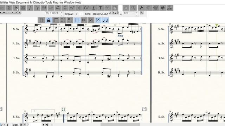Select the Lyrics tool

click(x=94, y=8)
